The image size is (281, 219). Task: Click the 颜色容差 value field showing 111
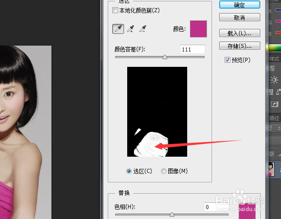tap(193, 49)
